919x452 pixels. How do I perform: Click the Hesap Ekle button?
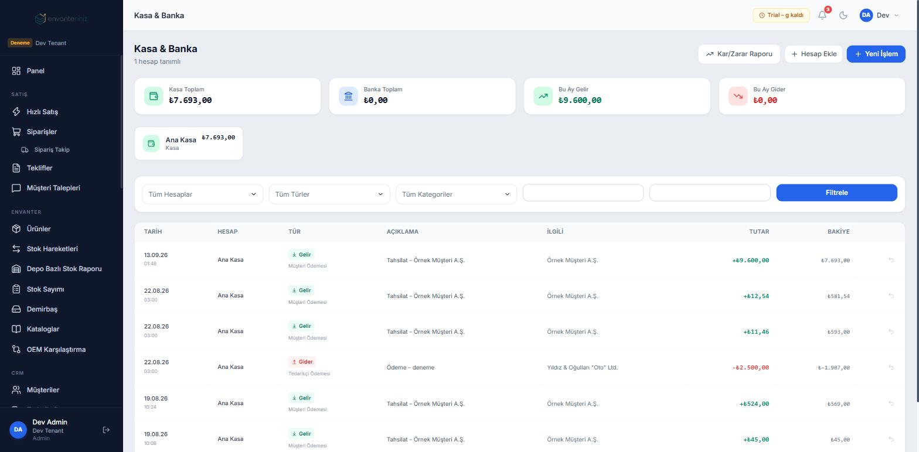(814, 54)
